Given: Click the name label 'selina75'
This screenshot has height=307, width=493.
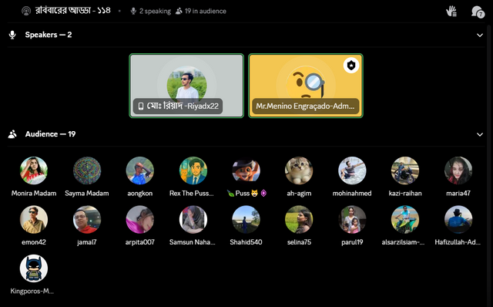Looking at the screenshot, I should tap(299, 242).
